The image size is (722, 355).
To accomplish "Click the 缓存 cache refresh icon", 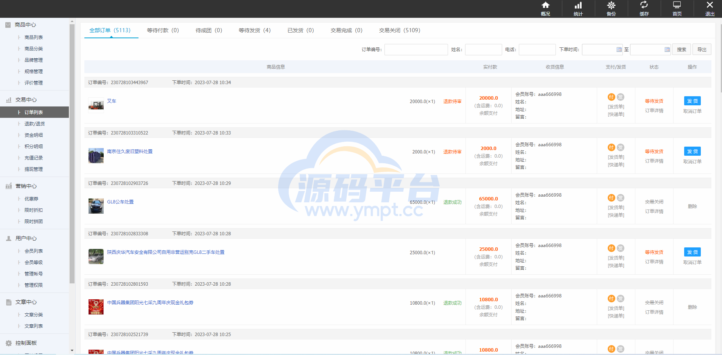I will [x=644, y=5].
